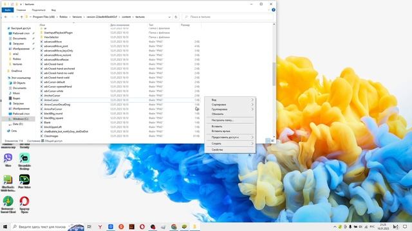Go up one folder level arrow

pyautogui.click(x=21, y=17)
